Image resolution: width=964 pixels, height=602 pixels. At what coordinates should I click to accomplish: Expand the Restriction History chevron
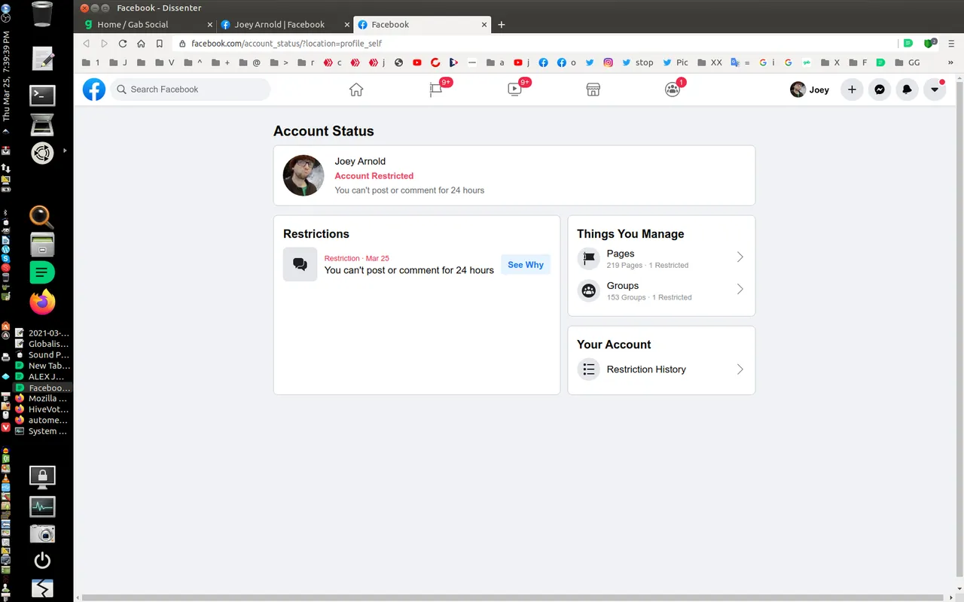tap(740, 369)
